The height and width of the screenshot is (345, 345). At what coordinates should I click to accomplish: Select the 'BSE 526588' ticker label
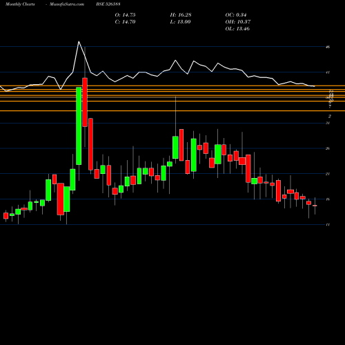[x=108, y=4]
